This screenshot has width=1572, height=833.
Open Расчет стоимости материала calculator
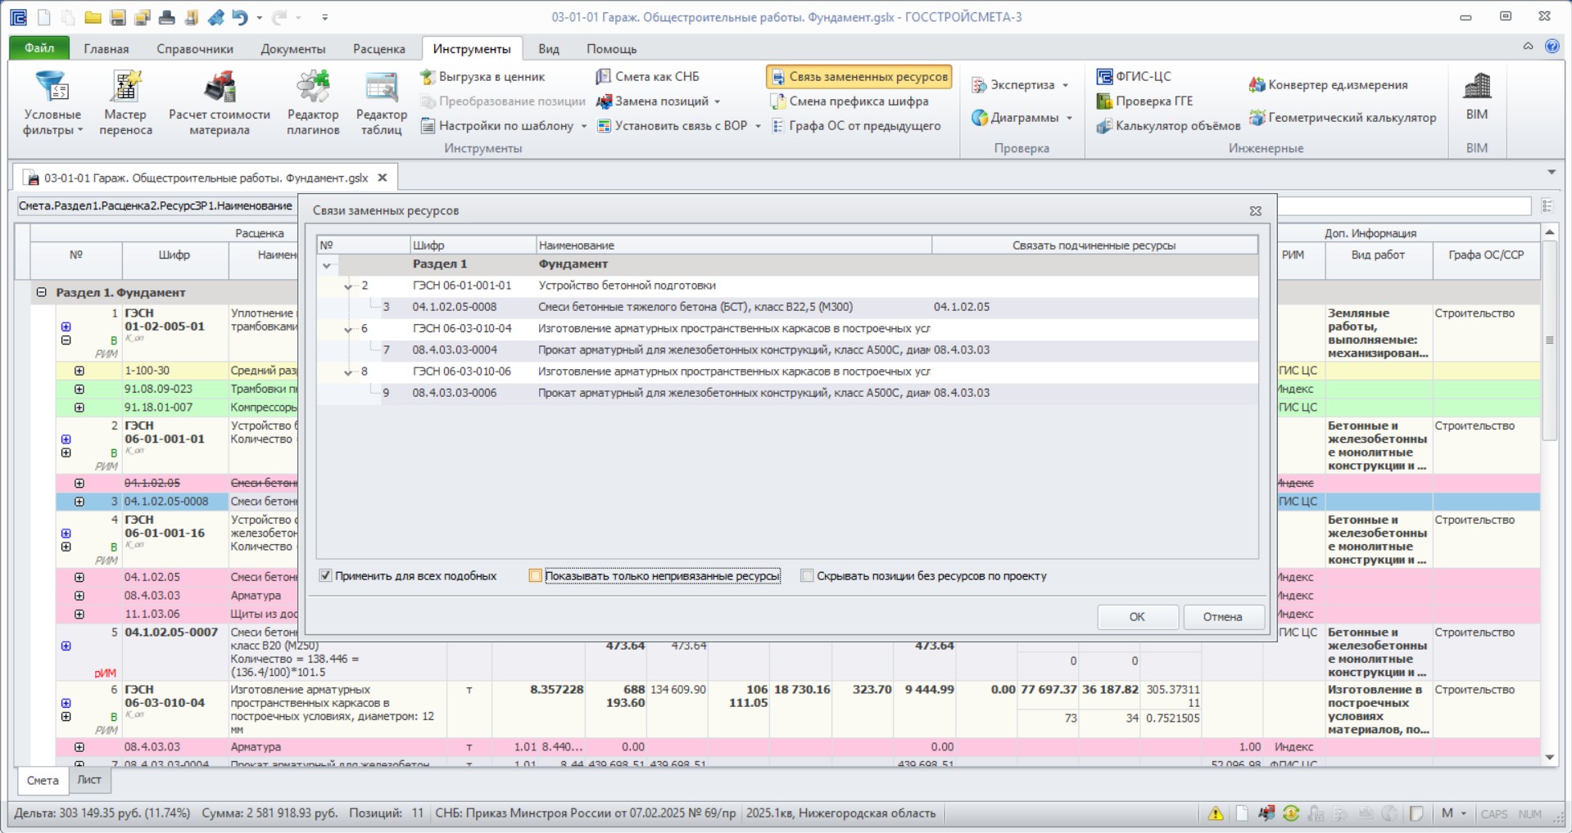[219, 103]
